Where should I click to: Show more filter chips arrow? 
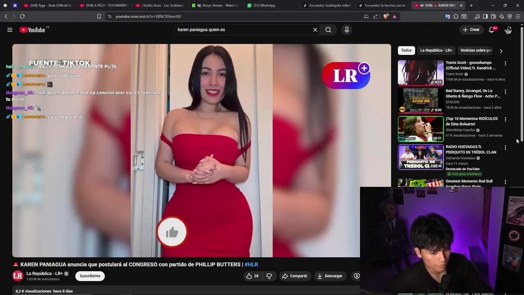(x=501, y=51)
